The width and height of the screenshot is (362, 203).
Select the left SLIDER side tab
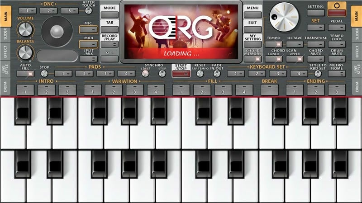point(5,35)
